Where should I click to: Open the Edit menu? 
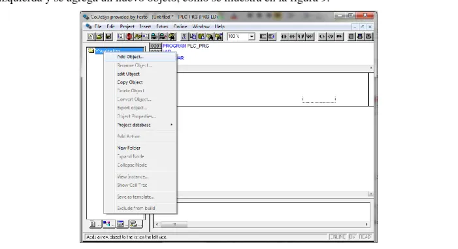tap(110, 27)
